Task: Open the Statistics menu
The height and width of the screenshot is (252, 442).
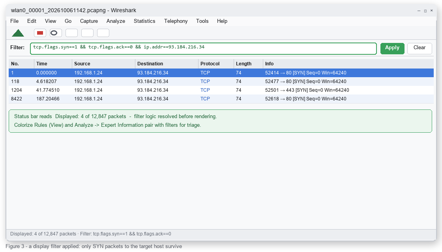Action: point(144,21)
